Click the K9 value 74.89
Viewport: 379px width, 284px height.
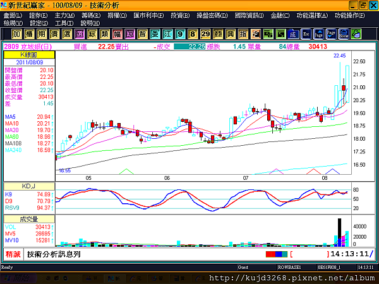pyautogui.click(x=44, y=194)
